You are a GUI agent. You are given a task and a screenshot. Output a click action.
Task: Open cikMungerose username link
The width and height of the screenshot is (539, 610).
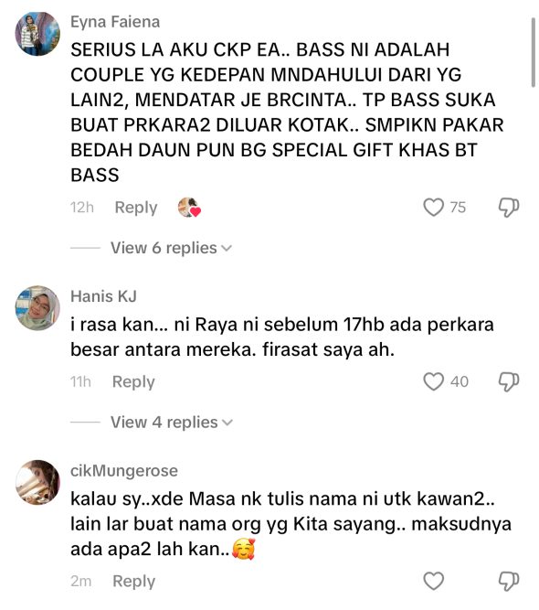click(124, 471)
